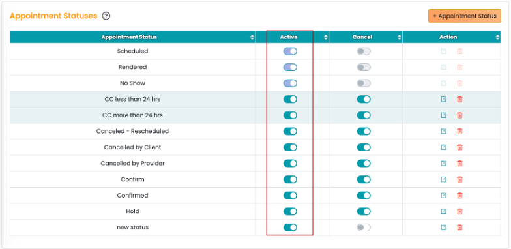Turn off Cancel for Confirm

point(364,179)
